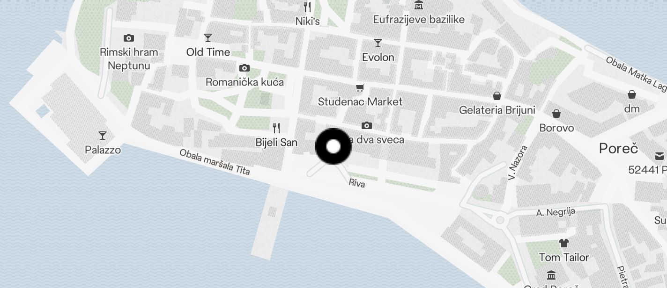Open the Studenac Market place label

[360, 101]
